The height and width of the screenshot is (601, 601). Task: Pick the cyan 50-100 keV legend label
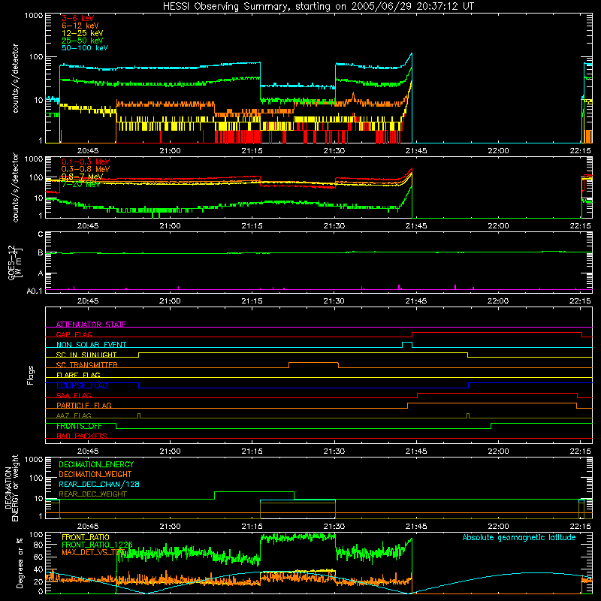coord(85,48)
